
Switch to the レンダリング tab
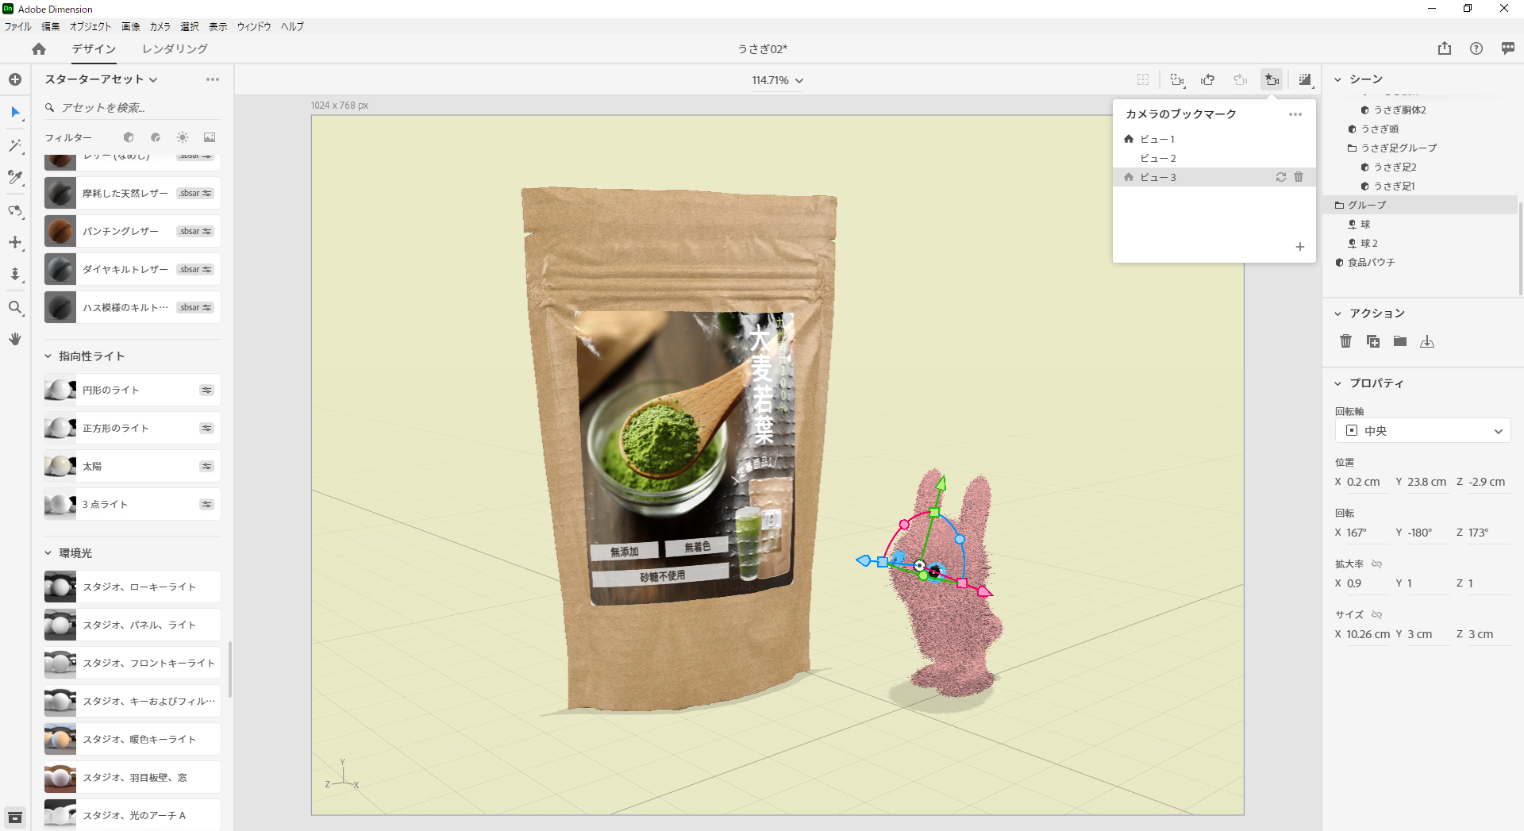pyautogui.click(x=175, y=48)
